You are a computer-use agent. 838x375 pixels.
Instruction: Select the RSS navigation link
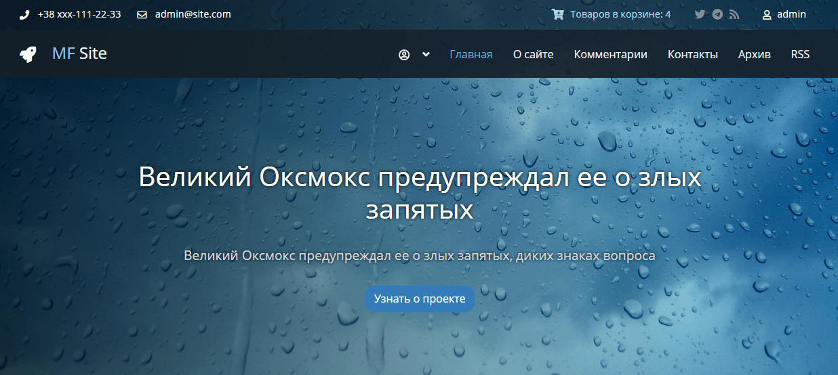click(800, 55)
